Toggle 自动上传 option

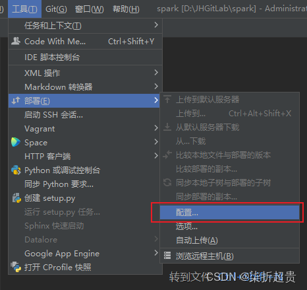click(229, 240)
